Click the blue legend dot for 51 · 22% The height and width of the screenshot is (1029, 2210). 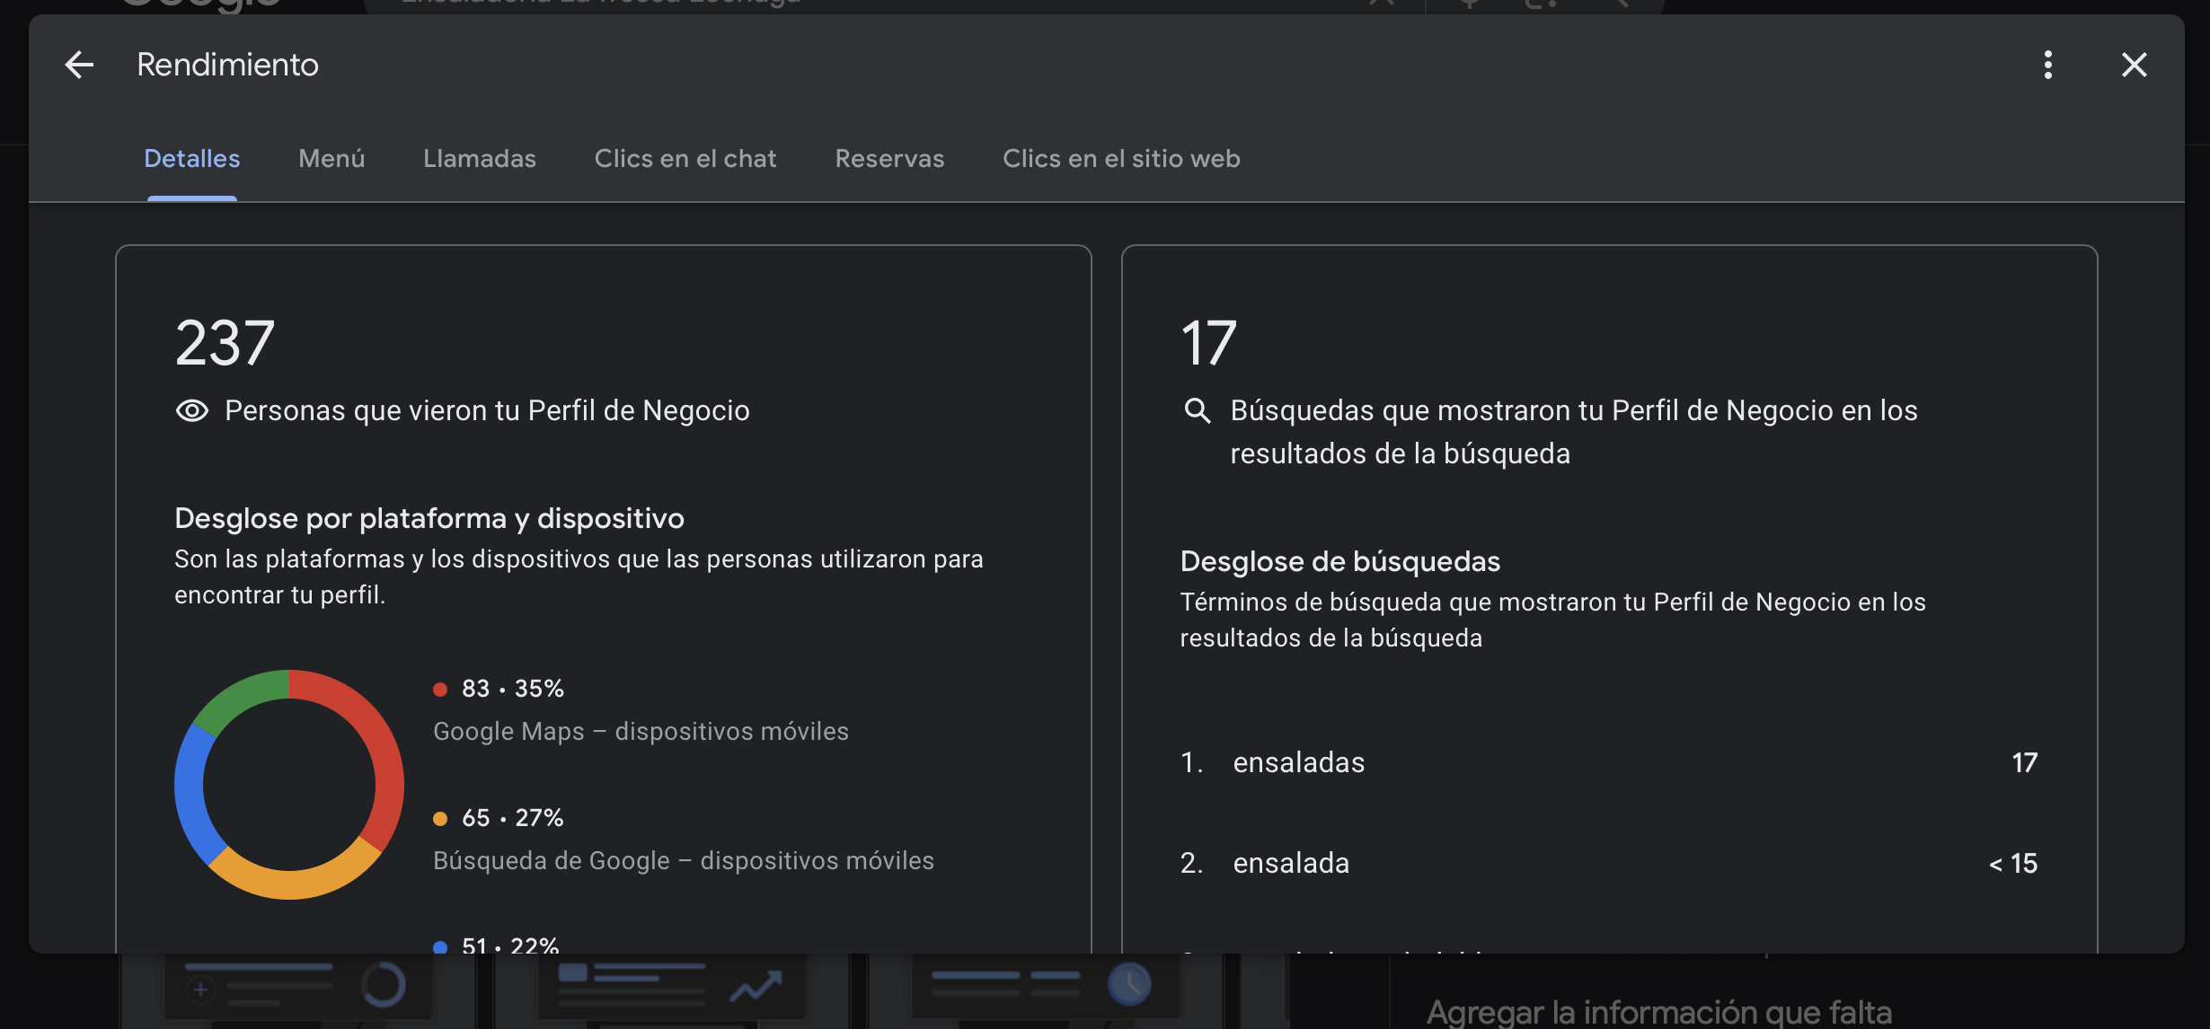click(440, 946)
